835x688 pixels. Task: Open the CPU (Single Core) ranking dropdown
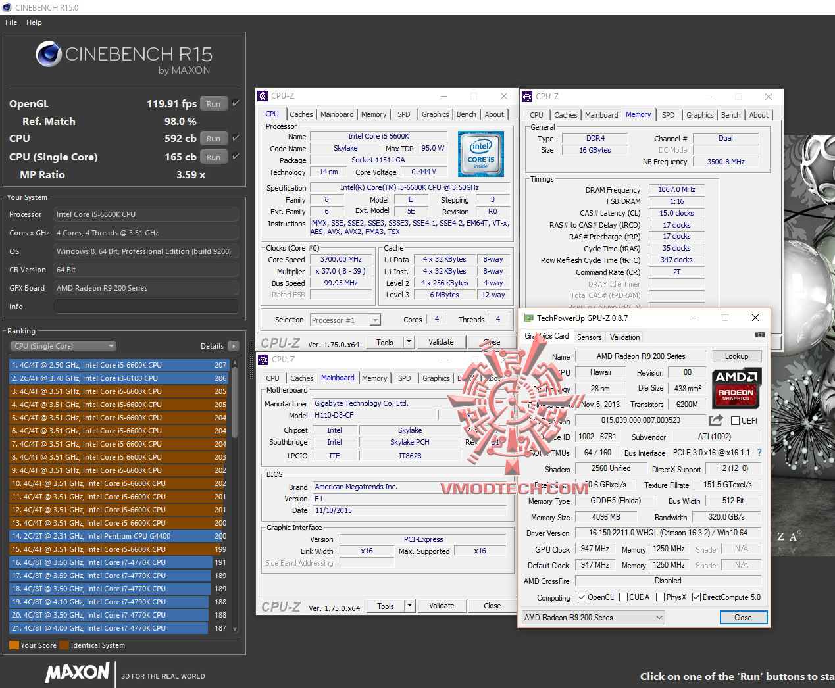pyautogui.click(x=63, y=346)
